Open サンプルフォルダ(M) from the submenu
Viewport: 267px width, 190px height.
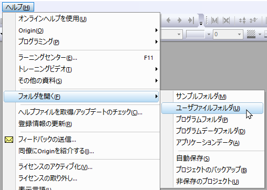click(x=212, y=97)
